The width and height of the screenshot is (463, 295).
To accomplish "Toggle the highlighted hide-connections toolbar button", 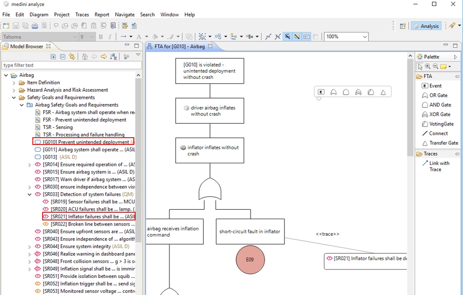I will pos(287,37).
